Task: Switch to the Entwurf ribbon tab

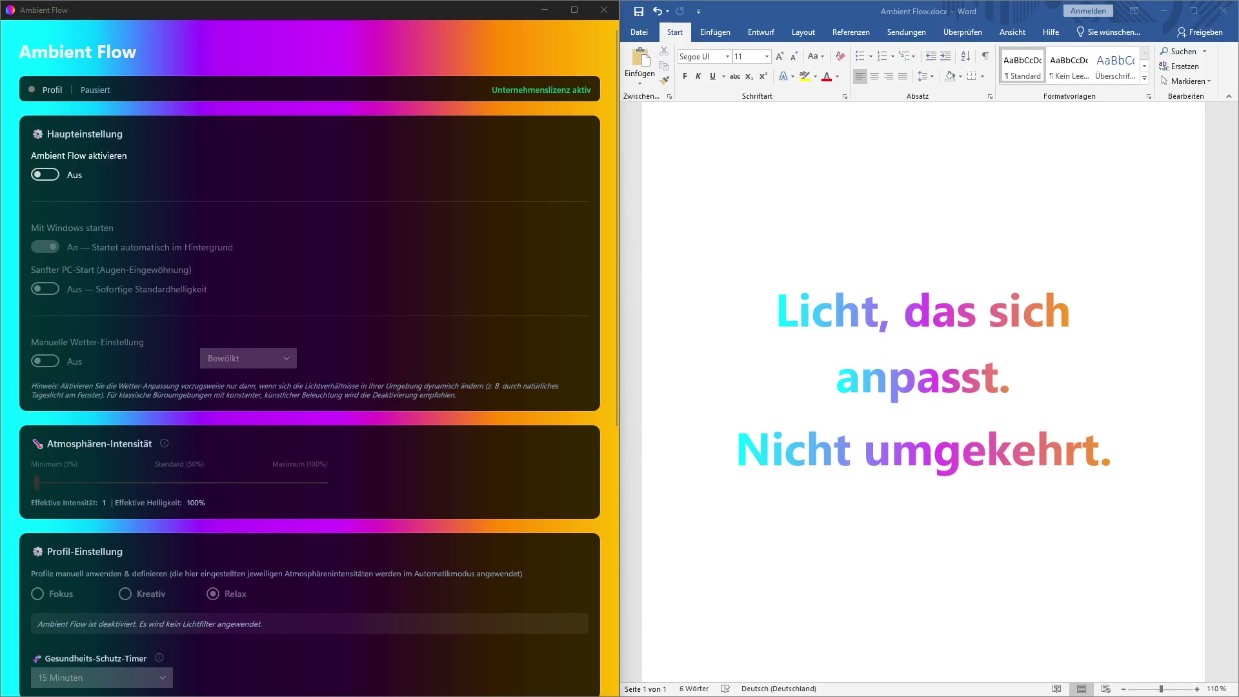Action: (x=761, y=32)
